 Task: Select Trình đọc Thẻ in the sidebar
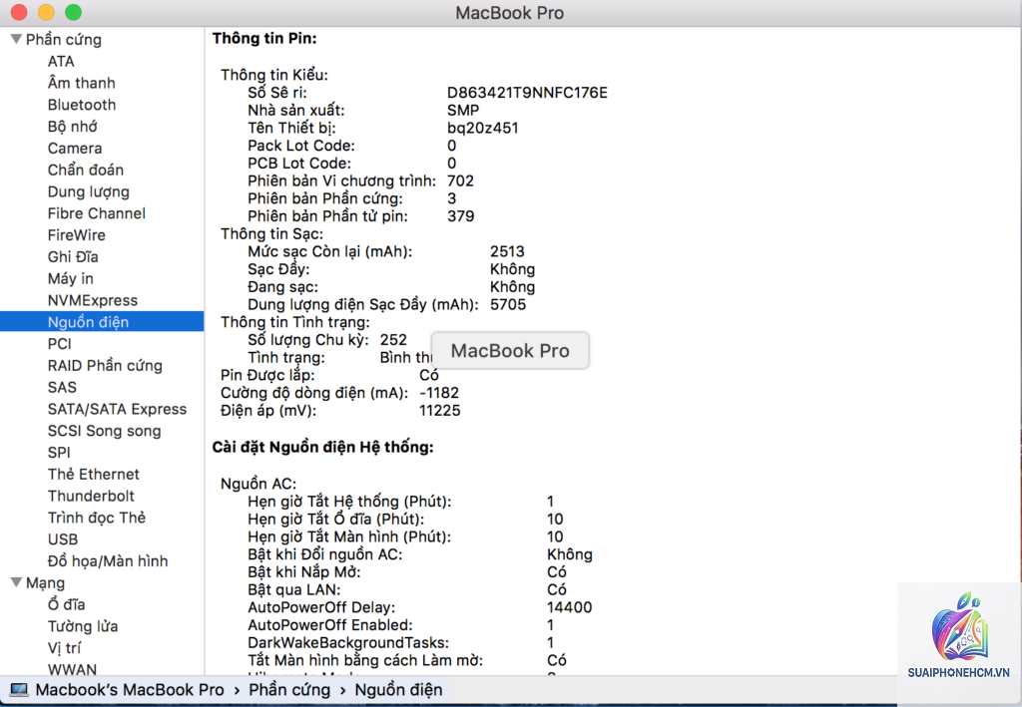pyautogui.click(x=97, y=518)
